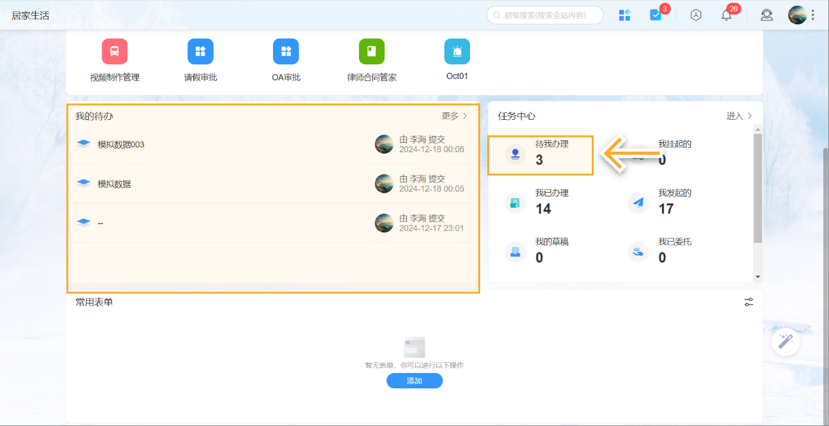The width and height of the screenshot is (829, 426).
Task: Expand 更多 in 我的待办 panel
Action: coord(455,116)
